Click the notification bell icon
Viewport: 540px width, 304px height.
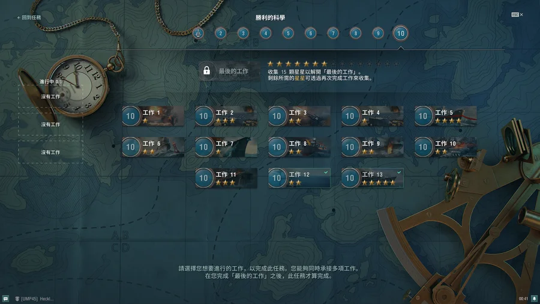tap(534, 299)
